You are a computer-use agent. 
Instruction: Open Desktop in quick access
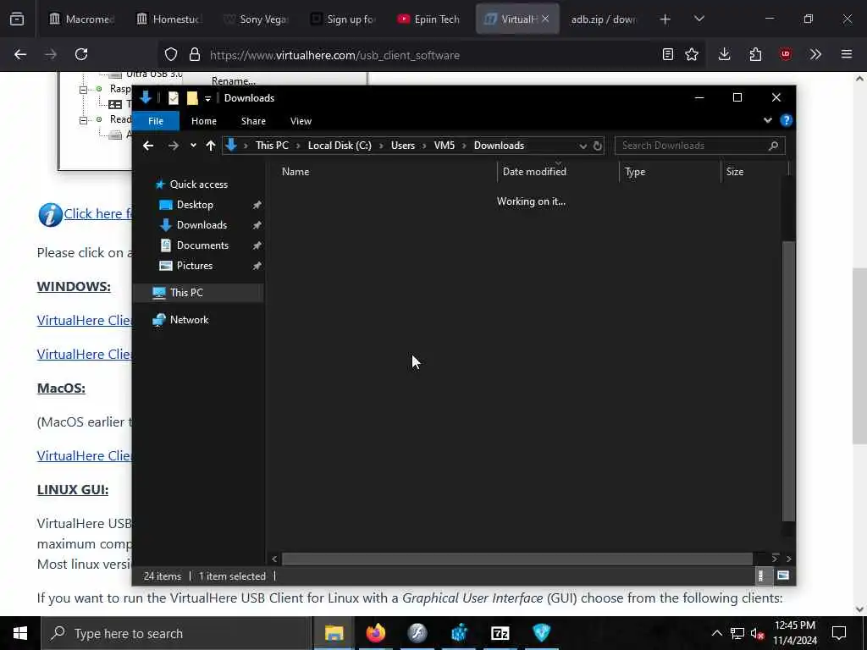[195, 205]
